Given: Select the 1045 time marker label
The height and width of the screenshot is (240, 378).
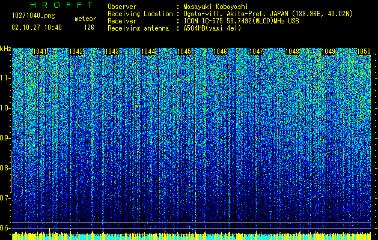Looking at the screenshot, I should 184,52.
